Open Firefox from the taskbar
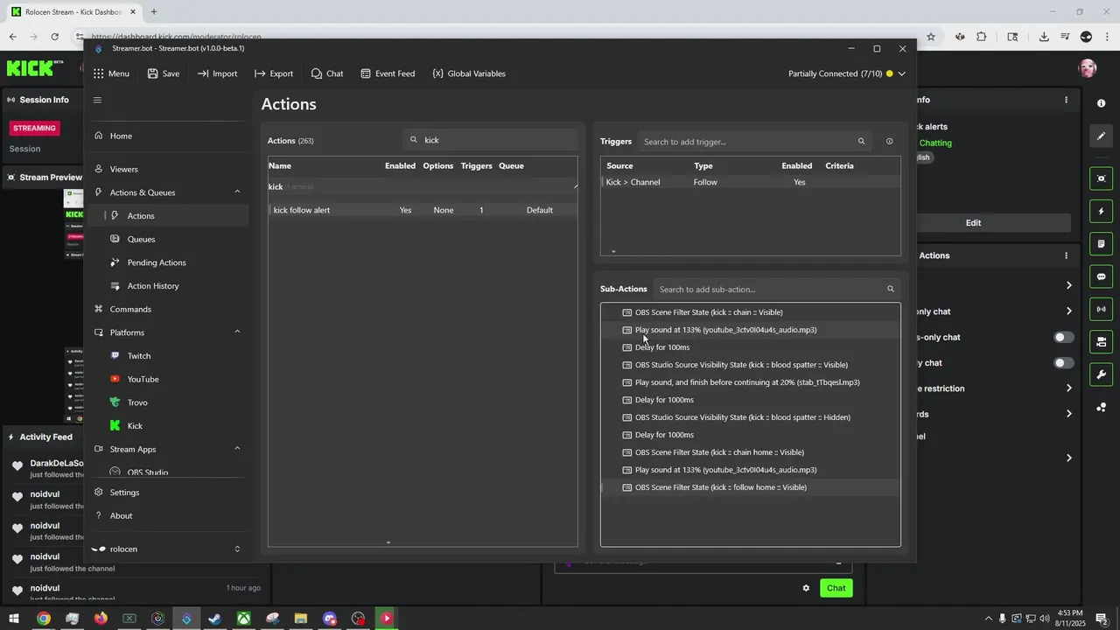This screenshot has width=1120, height=630. [x=101, y=619]
